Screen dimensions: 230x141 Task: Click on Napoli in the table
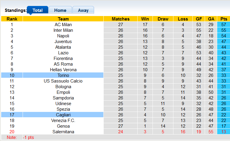63,36
